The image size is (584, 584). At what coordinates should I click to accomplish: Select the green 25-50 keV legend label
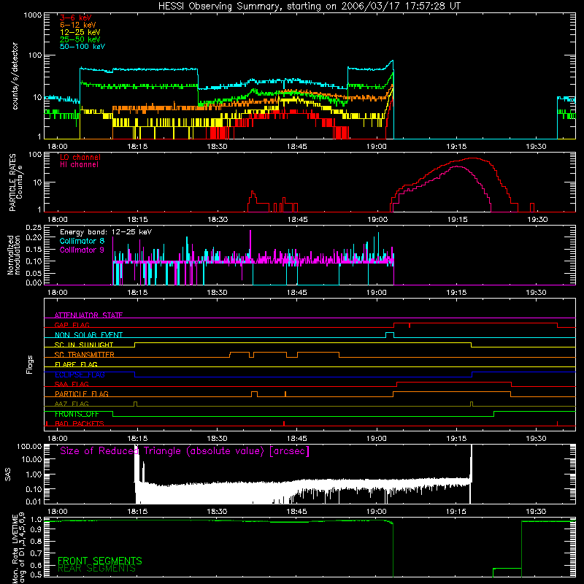point(80,39)
